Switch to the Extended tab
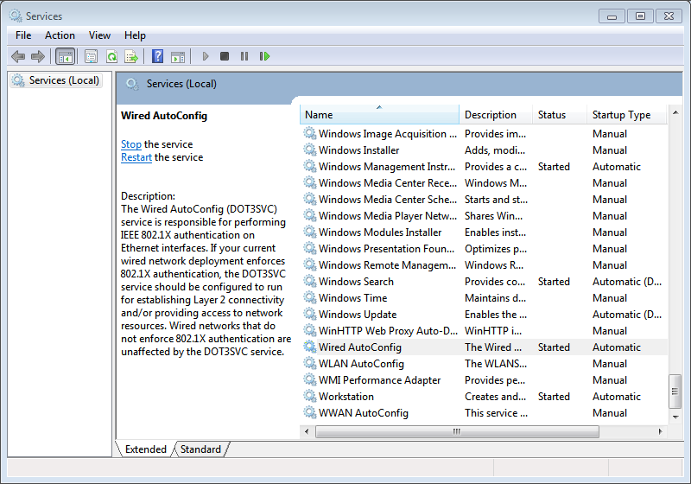 coord(145,449)
